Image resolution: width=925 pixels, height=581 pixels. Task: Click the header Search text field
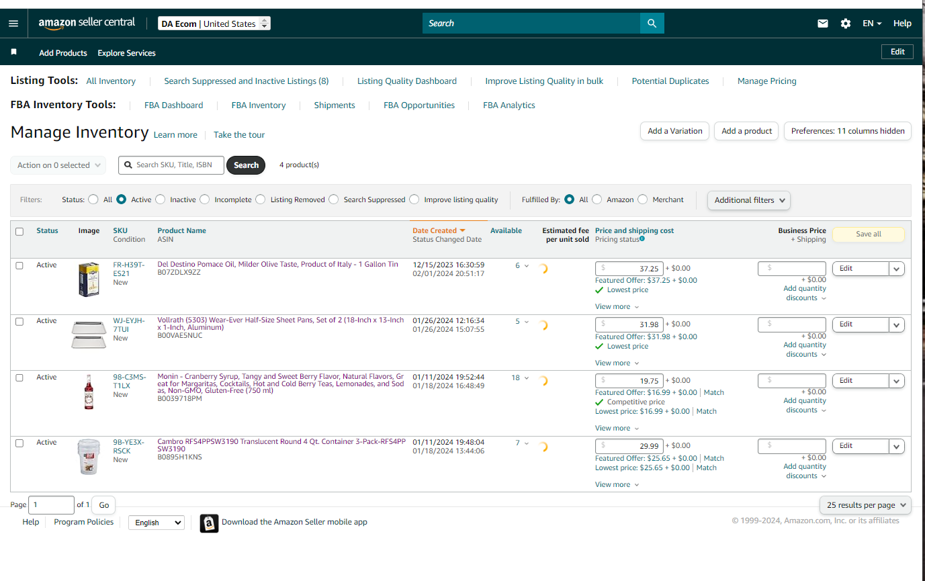click(531, 24)
